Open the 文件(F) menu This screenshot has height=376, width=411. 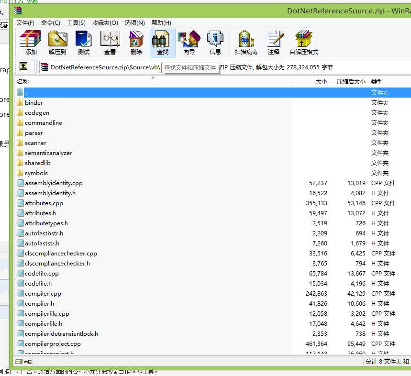coord(25,23)
